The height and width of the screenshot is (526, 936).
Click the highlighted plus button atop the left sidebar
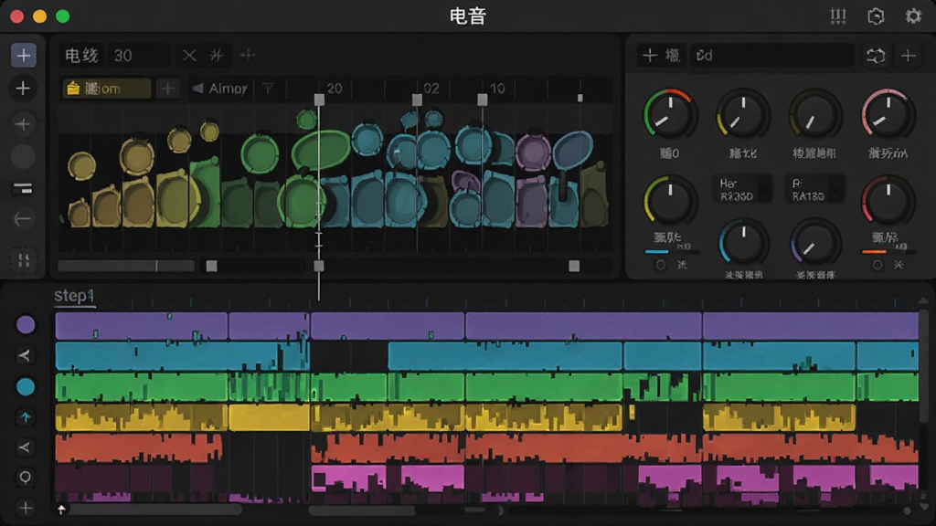click(24, 56)
